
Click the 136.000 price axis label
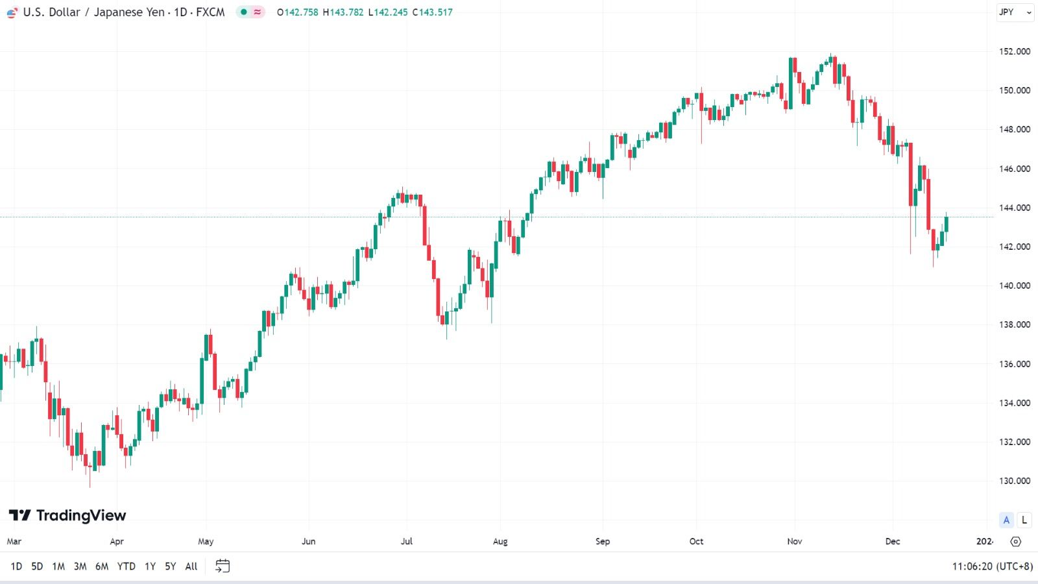(x=1014, y=364)
